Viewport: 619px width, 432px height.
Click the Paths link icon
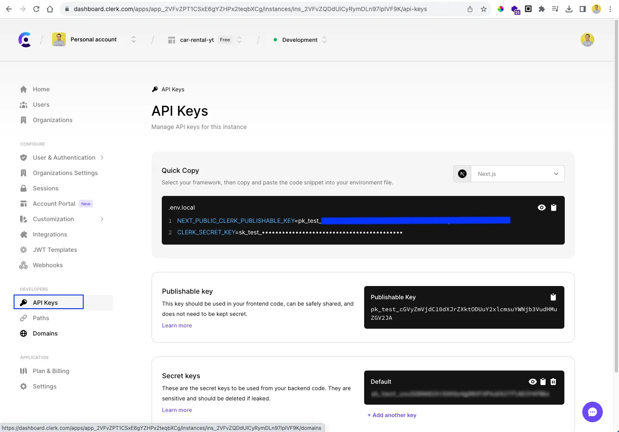(23, 318)
